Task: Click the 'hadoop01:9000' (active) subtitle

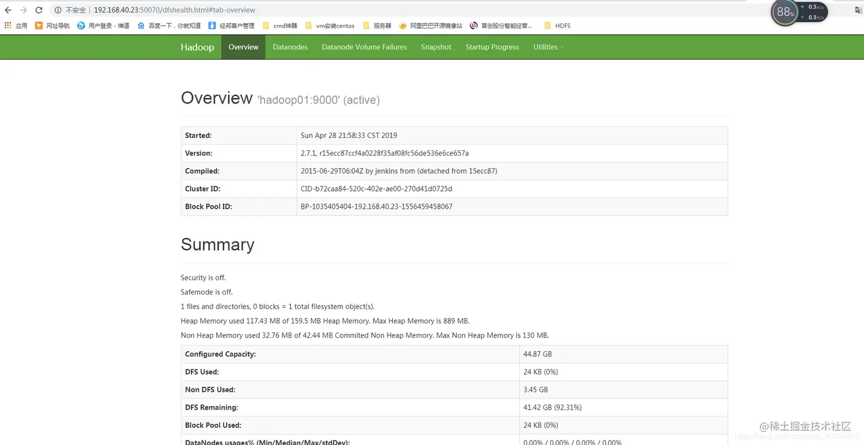Action: point(319,100)
